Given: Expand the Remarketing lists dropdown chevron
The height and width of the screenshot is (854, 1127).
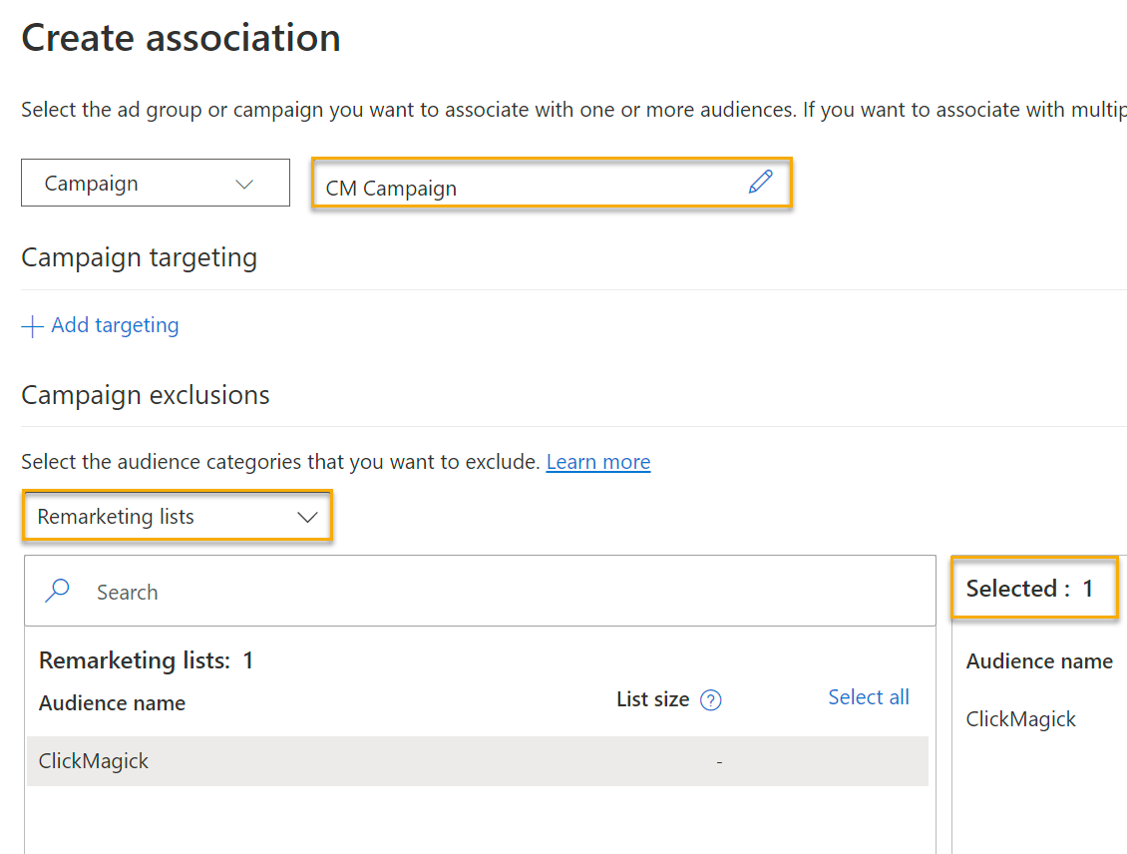Looking at the screenshot, I should click(307, 517).
